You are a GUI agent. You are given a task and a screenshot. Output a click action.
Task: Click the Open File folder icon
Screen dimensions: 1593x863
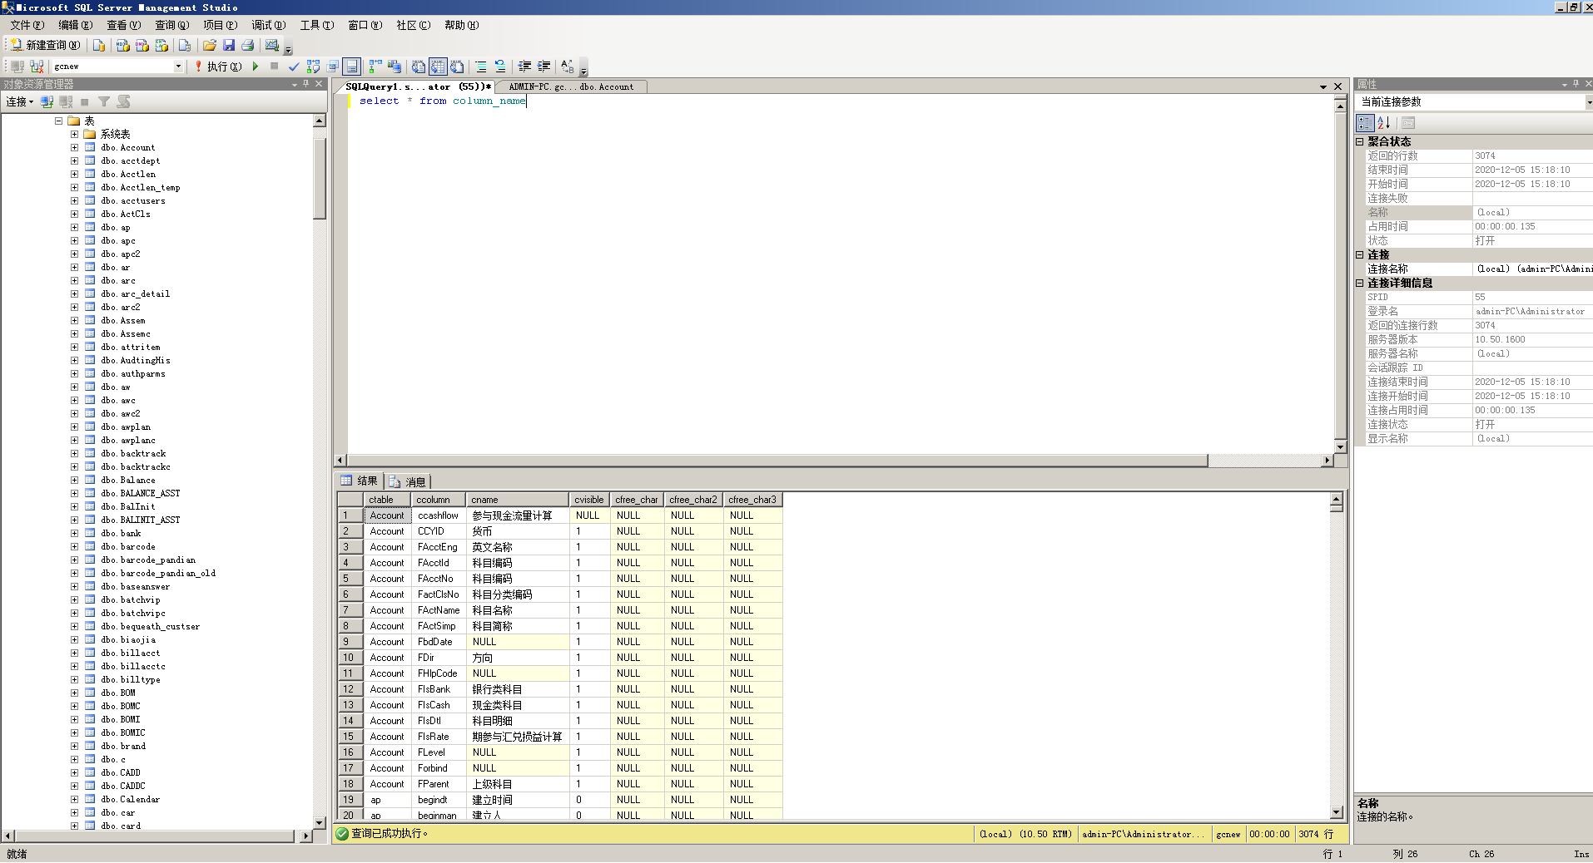pyautogui.click(x=210, y=46)
